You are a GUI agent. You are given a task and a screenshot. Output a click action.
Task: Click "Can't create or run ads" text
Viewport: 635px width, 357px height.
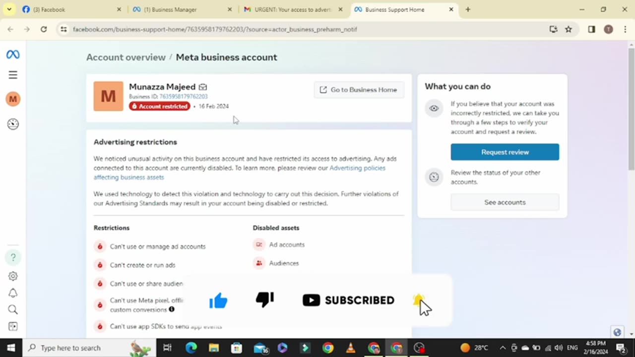point(142,265)
